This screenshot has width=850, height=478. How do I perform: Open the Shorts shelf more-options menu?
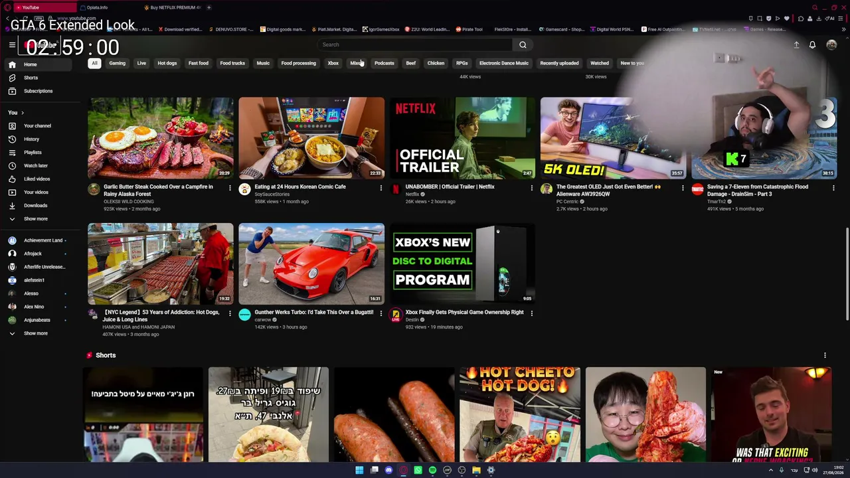pos(825,355)
